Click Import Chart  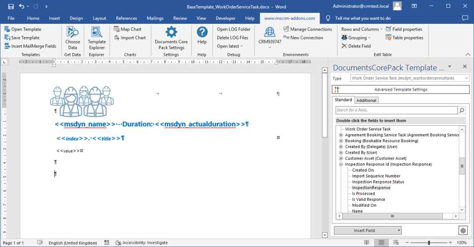[130, 38]
